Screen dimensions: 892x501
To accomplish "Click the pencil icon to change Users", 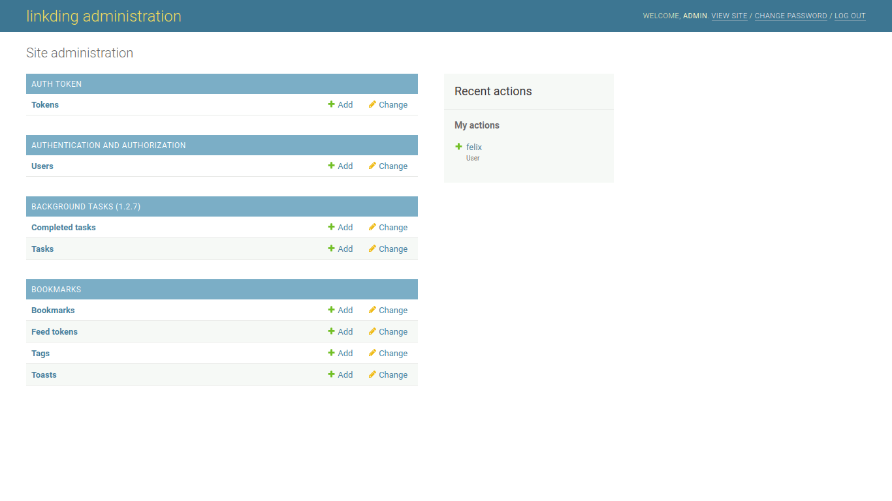I will (372, 166).
